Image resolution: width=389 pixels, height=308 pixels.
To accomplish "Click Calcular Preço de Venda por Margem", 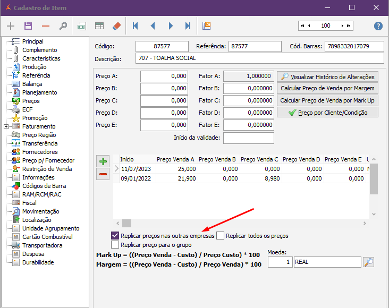I will point(327,88).
